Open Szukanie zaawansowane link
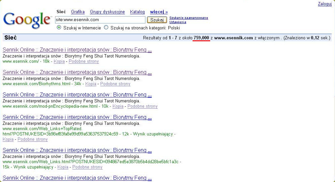This screenshot has height=182, width=335. [189, 18]
